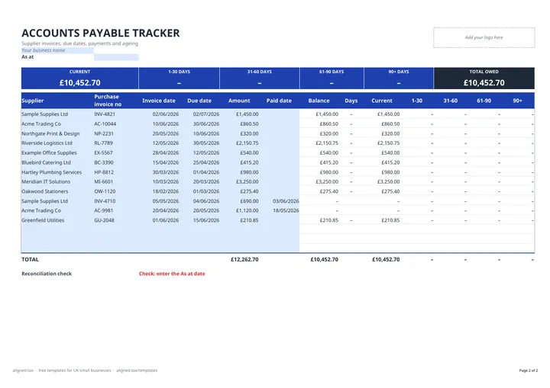Click invoice number 'AC-10044'
The image size is (550, 388).
(x=105, y=124)
